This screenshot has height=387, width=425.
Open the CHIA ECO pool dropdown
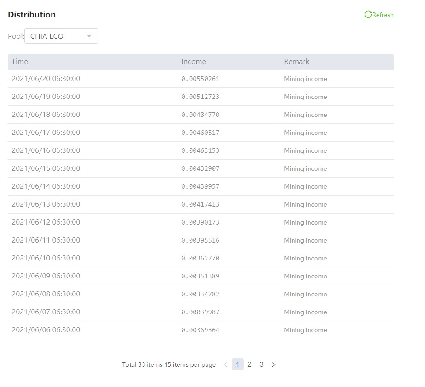(61, 36)
